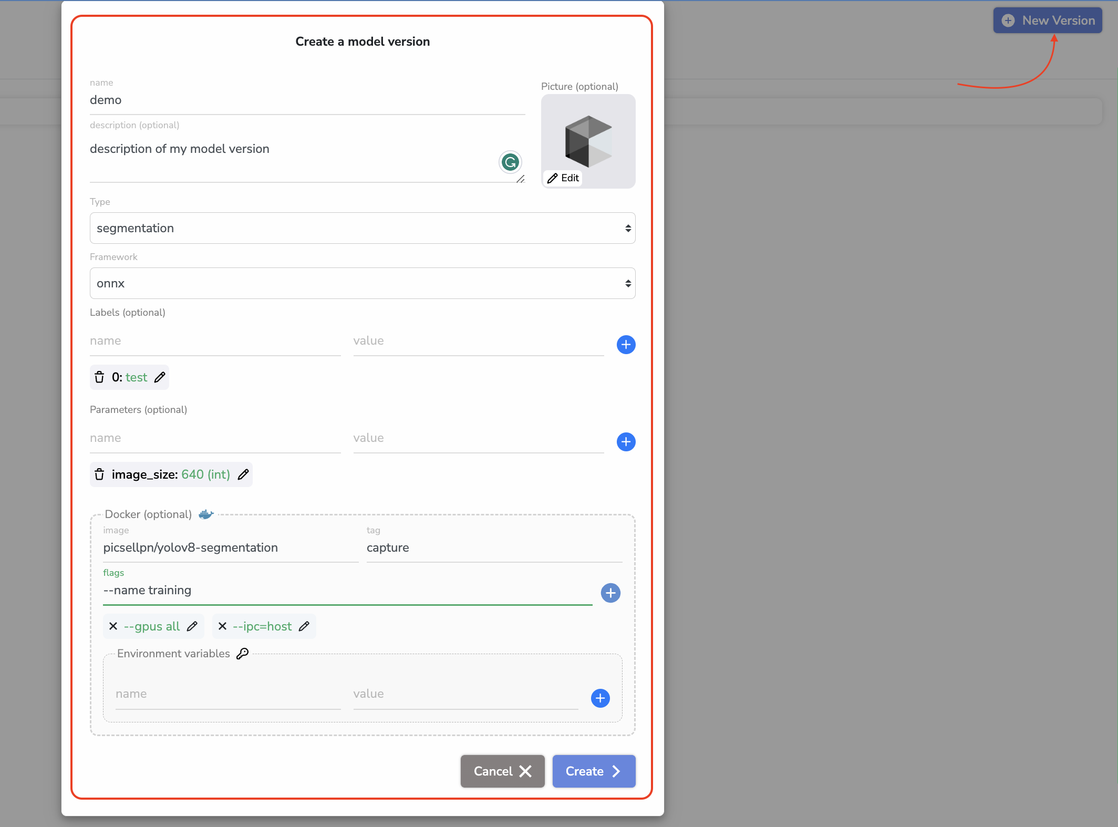Edit the --gpus all flag pencil
This screenshot has width=1118, height=827.
click(x=192, y=626)
